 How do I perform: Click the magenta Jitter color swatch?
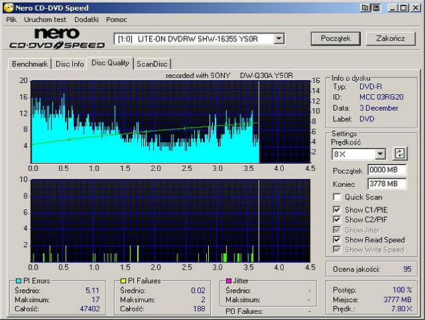[228, 281]
